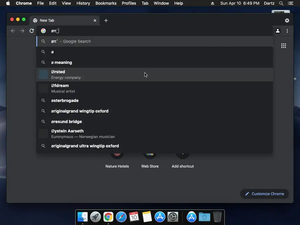Image resolution: width=300 pixels, height=225 pixels.
Task: Open the Edit menu
Action: pos(53,3)
